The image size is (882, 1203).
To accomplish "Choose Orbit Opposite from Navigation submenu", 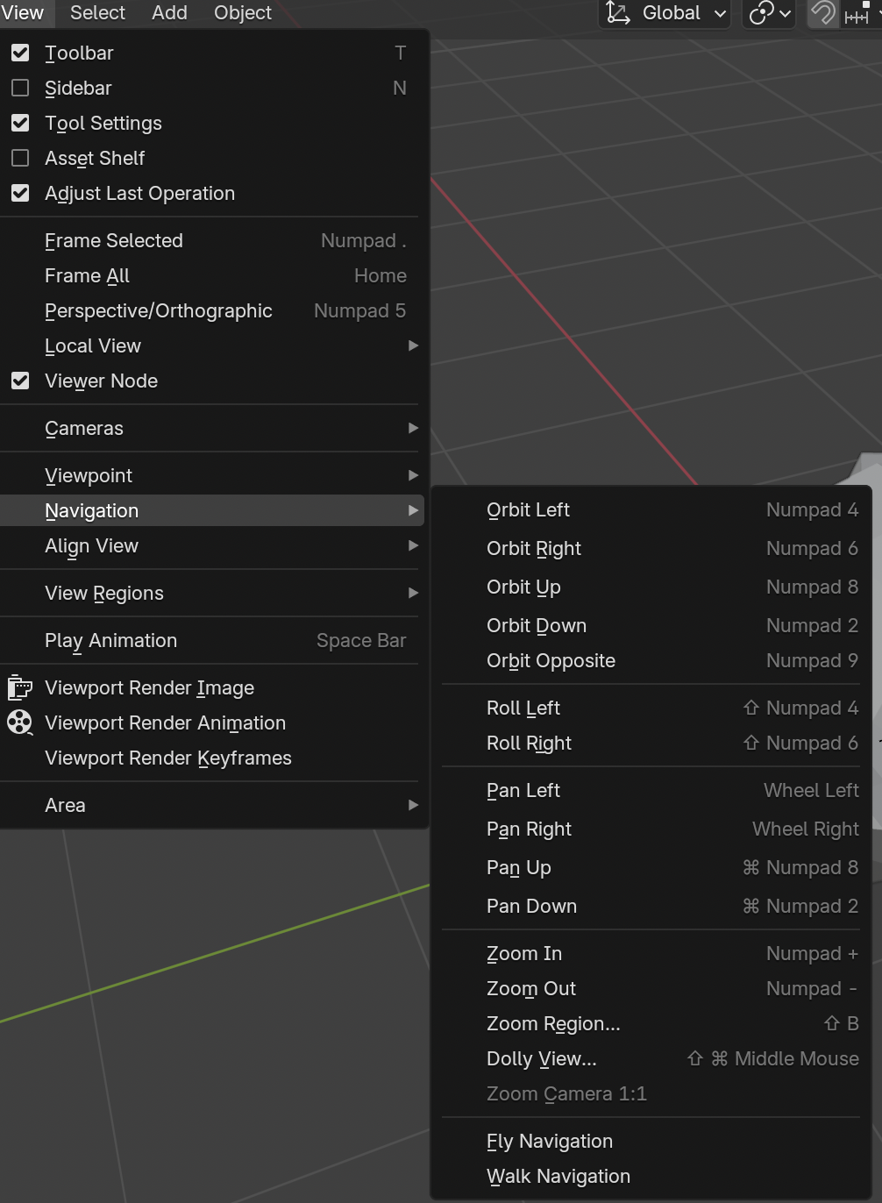I will [551, 661].
